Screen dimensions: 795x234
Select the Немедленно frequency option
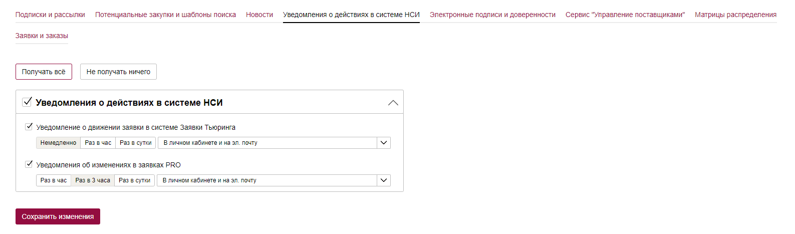[x=58, y=143]
